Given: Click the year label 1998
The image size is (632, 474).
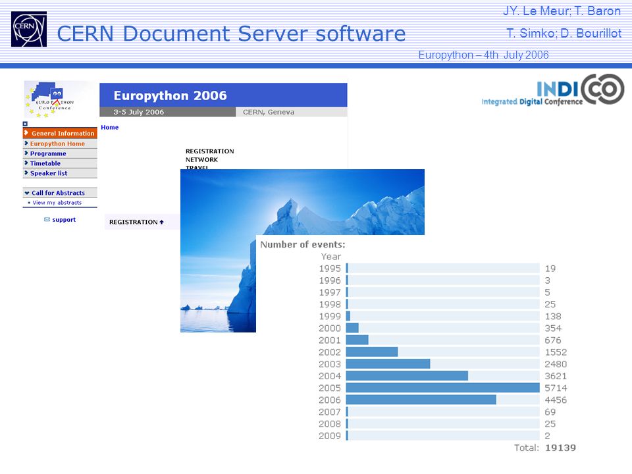Looking at the screenshot, I should 330,304.
